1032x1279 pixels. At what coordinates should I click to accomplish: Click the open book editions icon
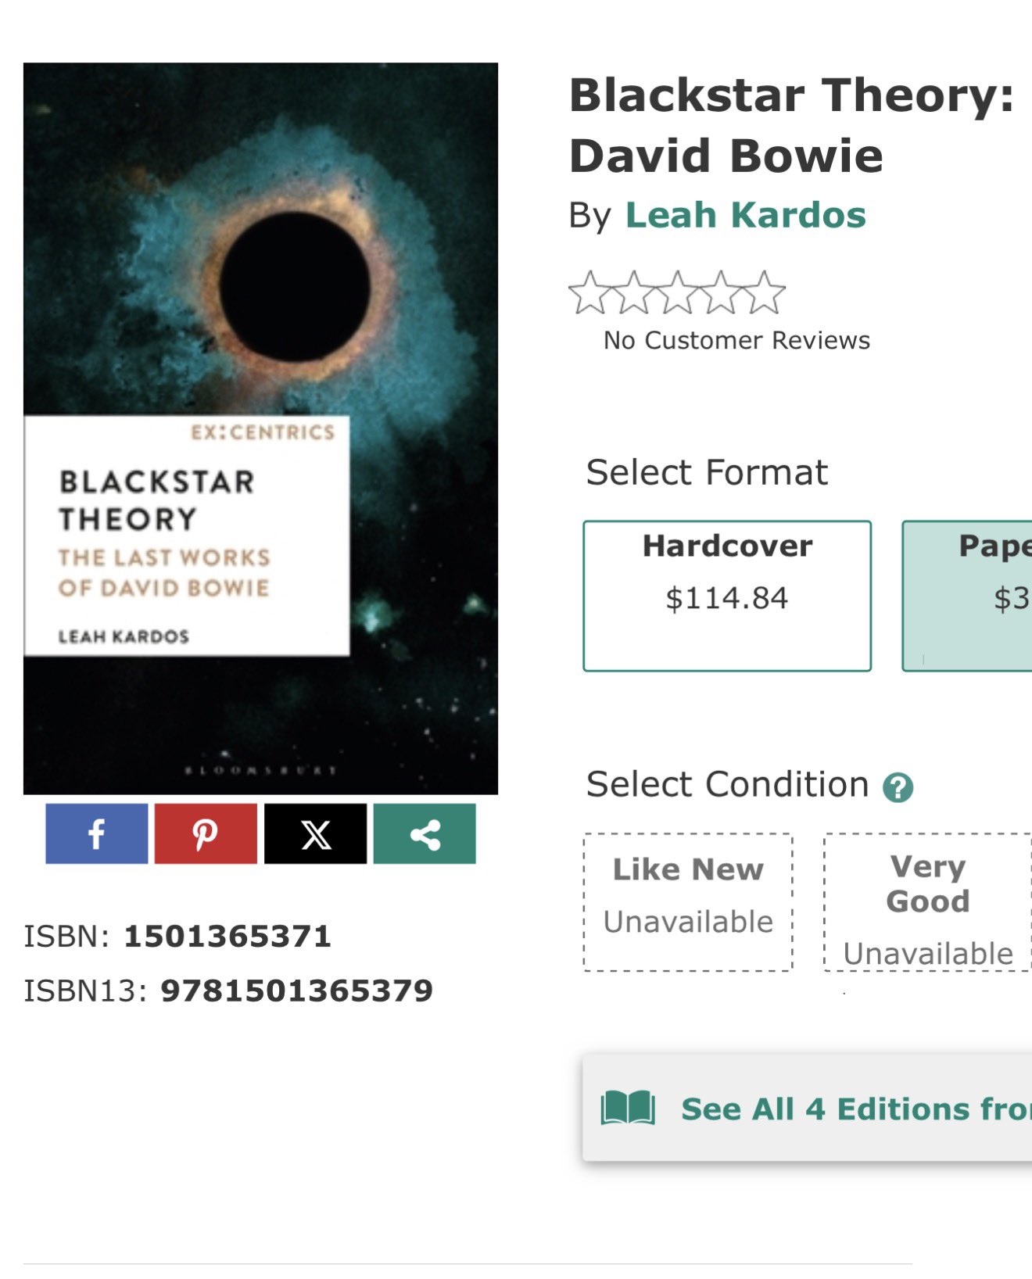pyautogui.click(x=628, y=1109)
